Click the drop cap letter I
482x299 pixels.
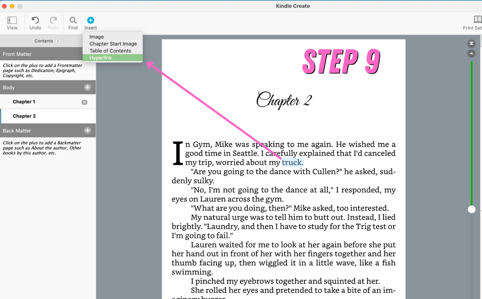coord(178,154)
